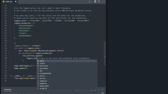The height and width of the screenshot is (94, 168).
Task: Choose the 'case' autocomplete suggestion
Action: [x=67, y=61]
